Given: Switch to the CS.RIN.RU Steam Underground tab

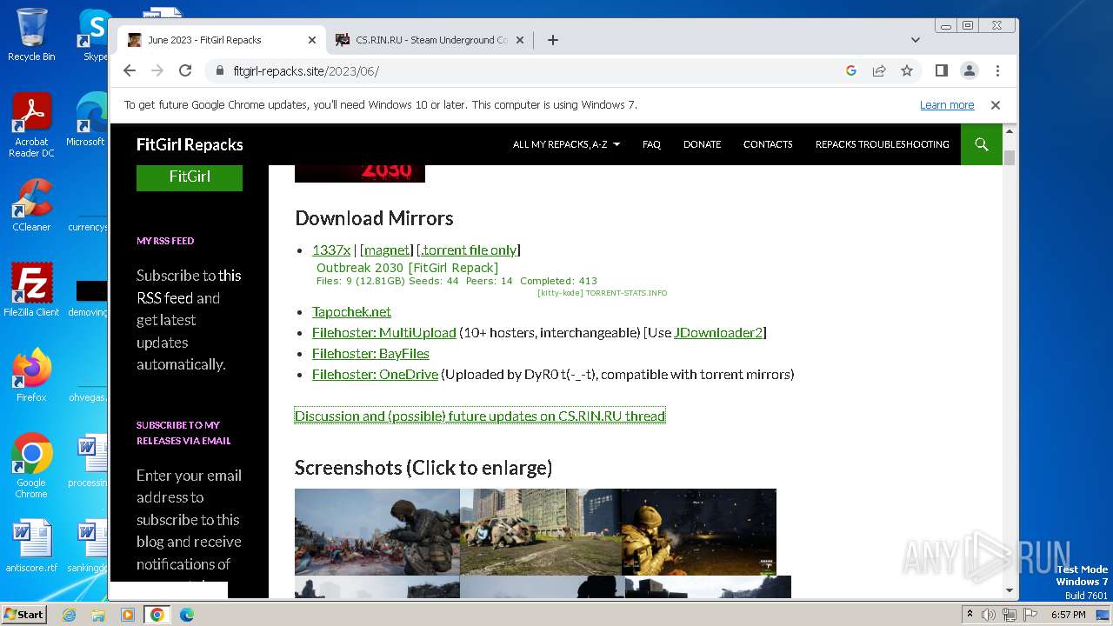Looking at the screenshot, I should click(x=430, y=40).
